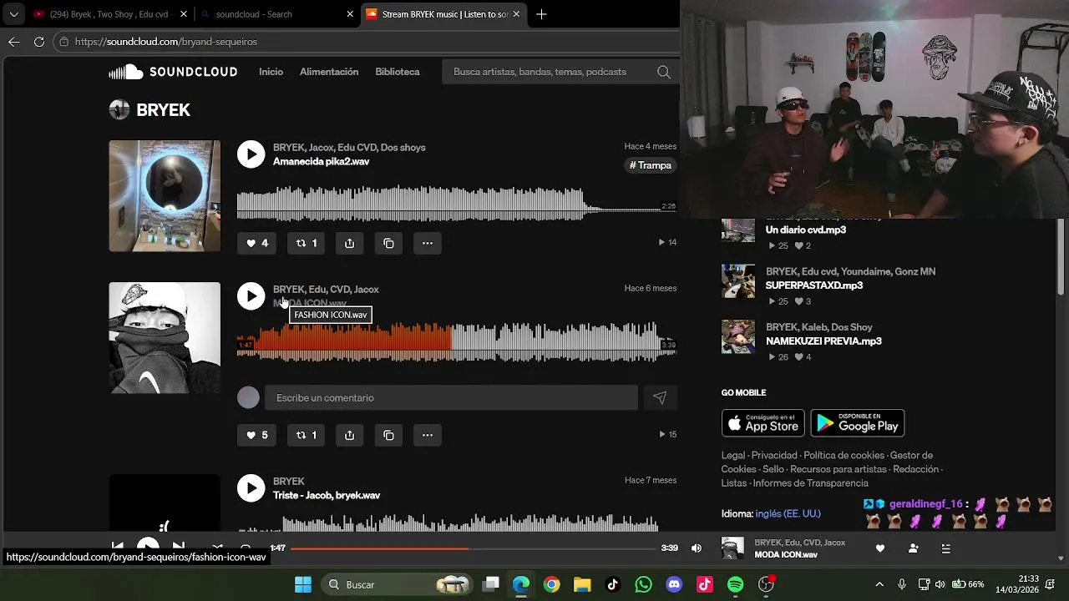The image size is (1069, 601).
Task: Switch to the YouTube Bryek browser tab
Action: point(109,14)
